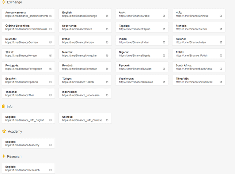
Task: Visit the t.me/BinanceSpanish link
Action: (x=22, y=82)
